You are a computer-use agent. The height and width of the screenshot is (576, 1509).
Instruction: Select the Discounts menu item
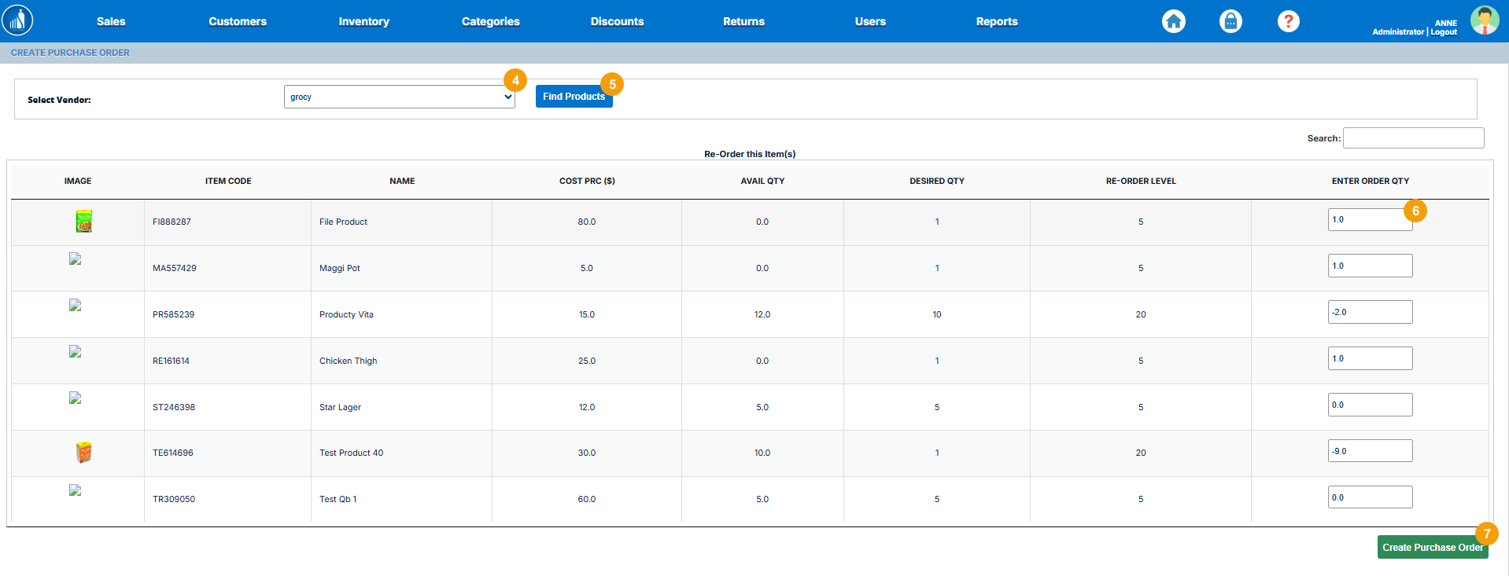(x=617, y=21)
